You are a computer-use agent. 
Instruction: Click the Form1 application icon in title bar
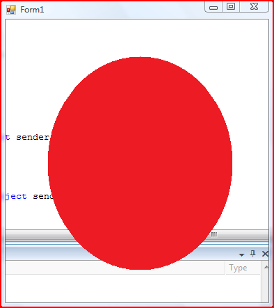pyautogui.click(x=11, y=10)
